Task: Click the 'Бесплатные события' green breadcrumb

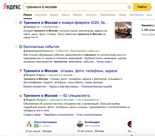Action: [x=85, y=51]
